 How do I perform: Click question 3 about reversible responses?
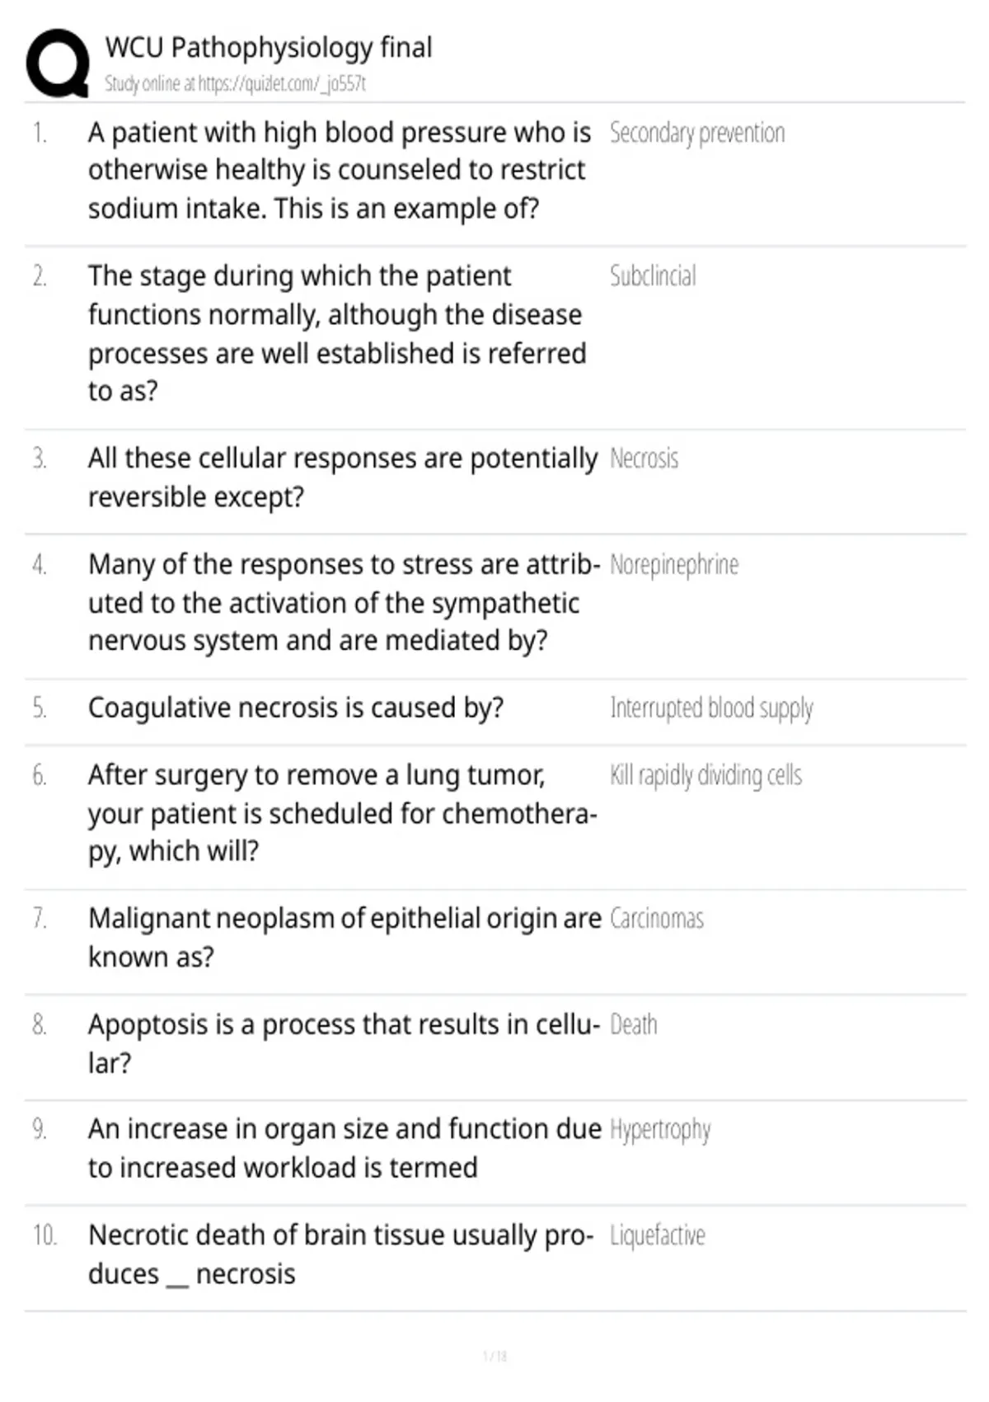(x=343, y=478)
